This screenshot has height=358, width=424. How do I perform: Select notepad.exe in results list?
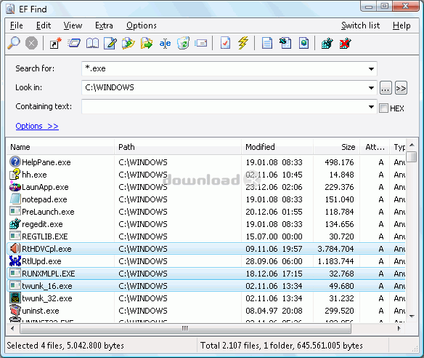click(44, 199)
